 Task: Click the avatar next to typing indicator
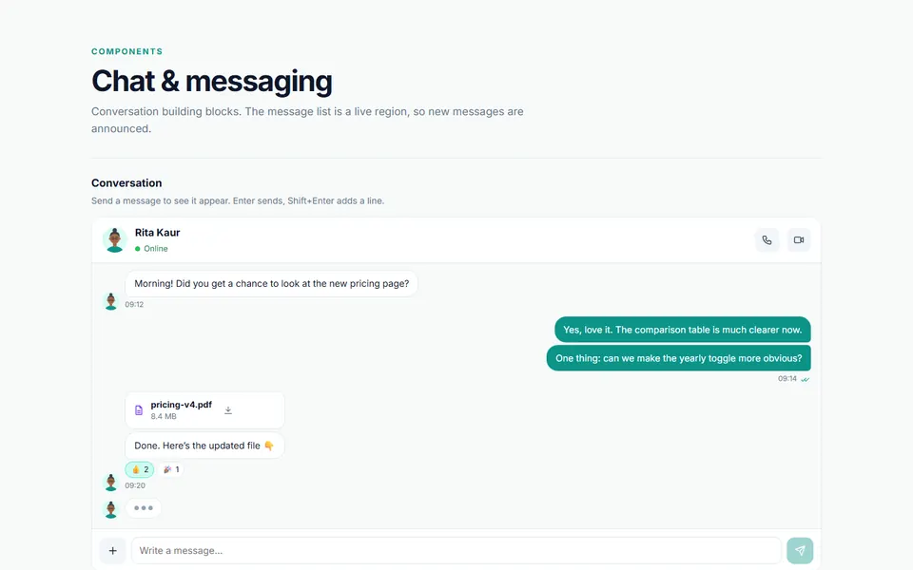110,509
